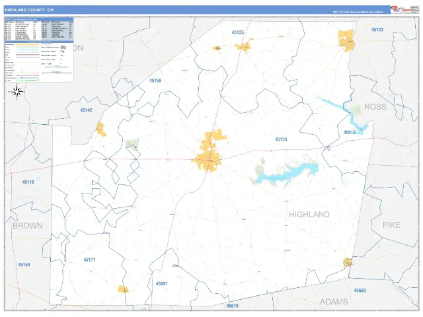Select ZIP code label 45612
The width and height of the screenshot is (423, 317).
(x=350, y=132)
